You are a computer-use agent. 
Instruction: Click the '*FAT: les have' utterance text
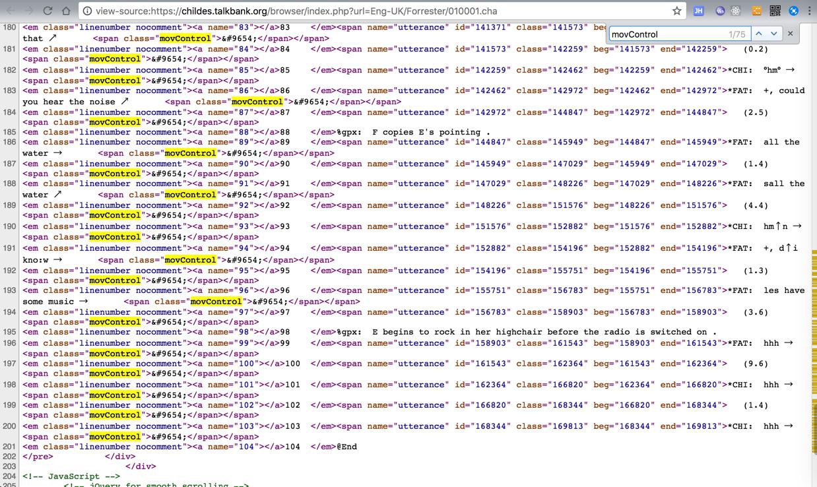[766, 290]
